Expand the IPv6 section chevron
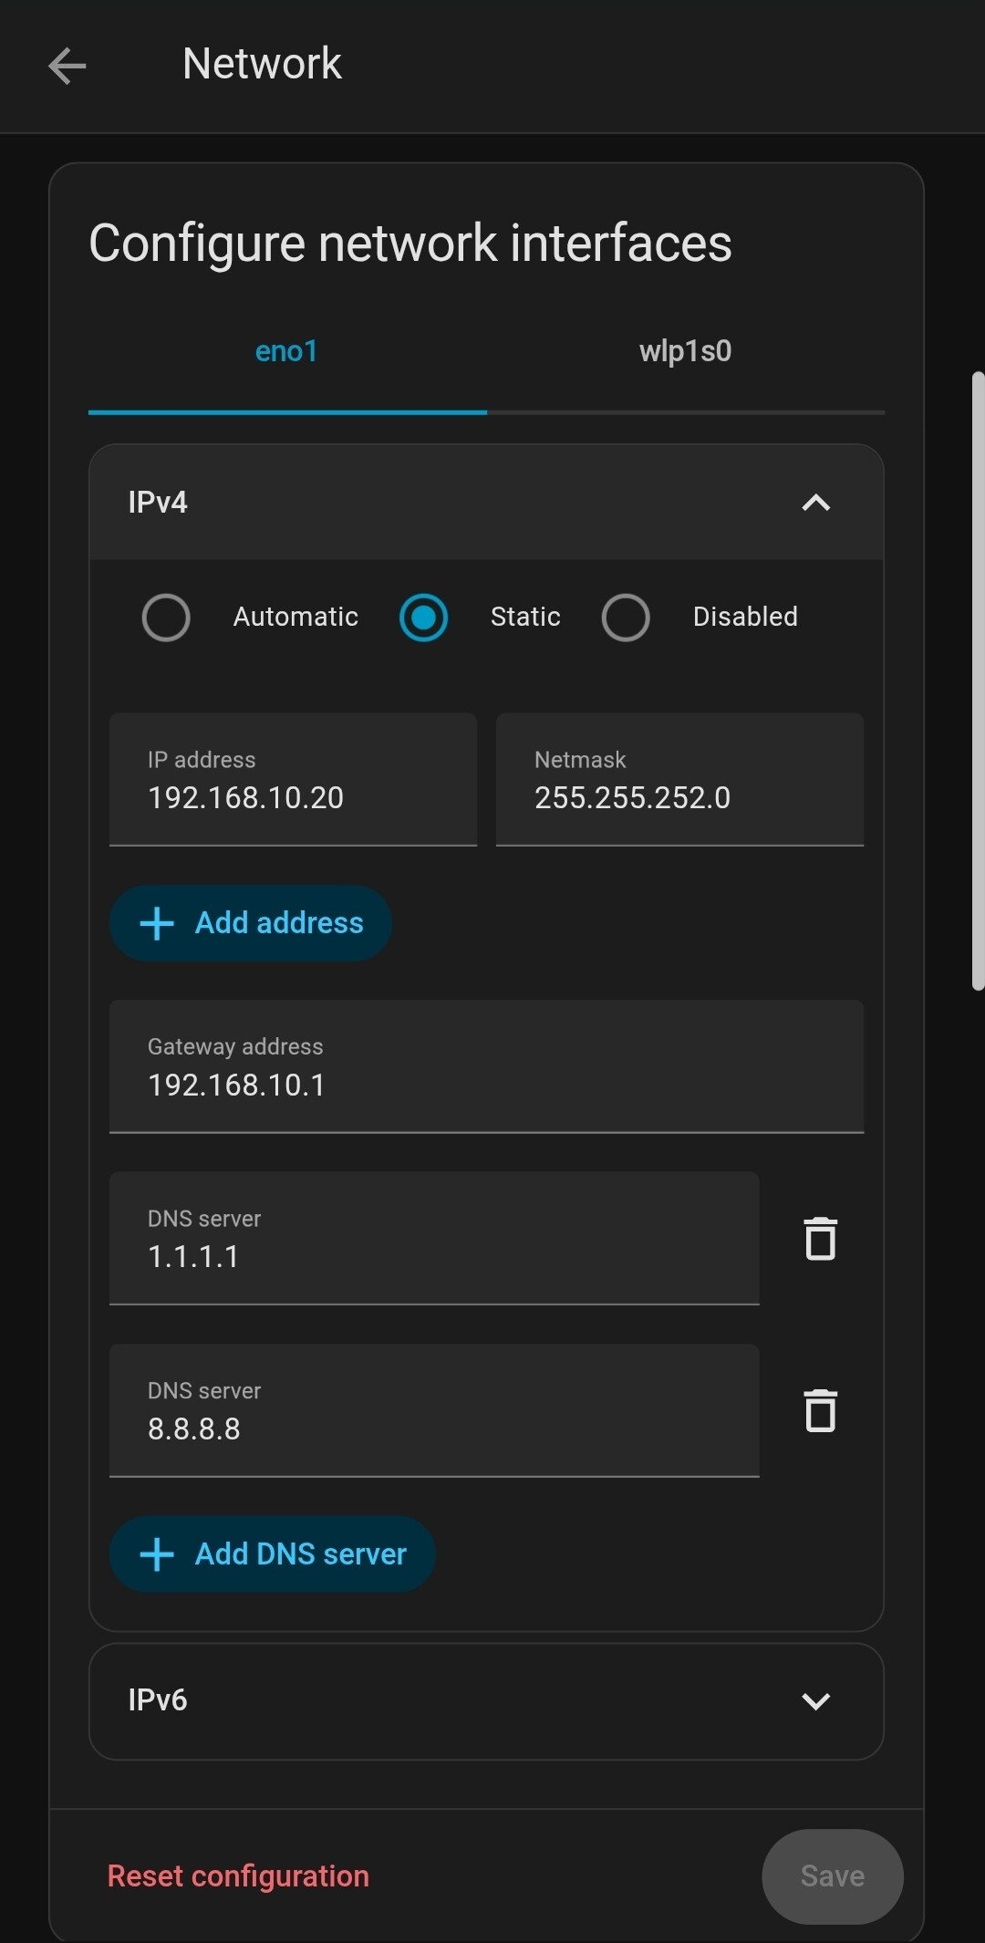Viewport: 985px width, 1943px height. click(815, 1701)
